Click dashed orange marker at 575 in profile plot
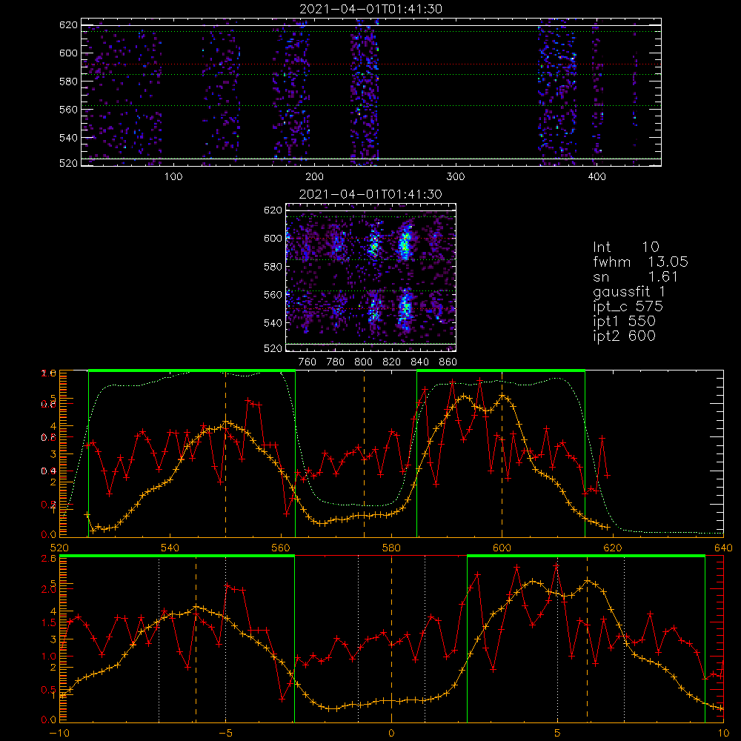Image resolution: width=741 pixels, height=741 pixels. click(x=364, y=453)
